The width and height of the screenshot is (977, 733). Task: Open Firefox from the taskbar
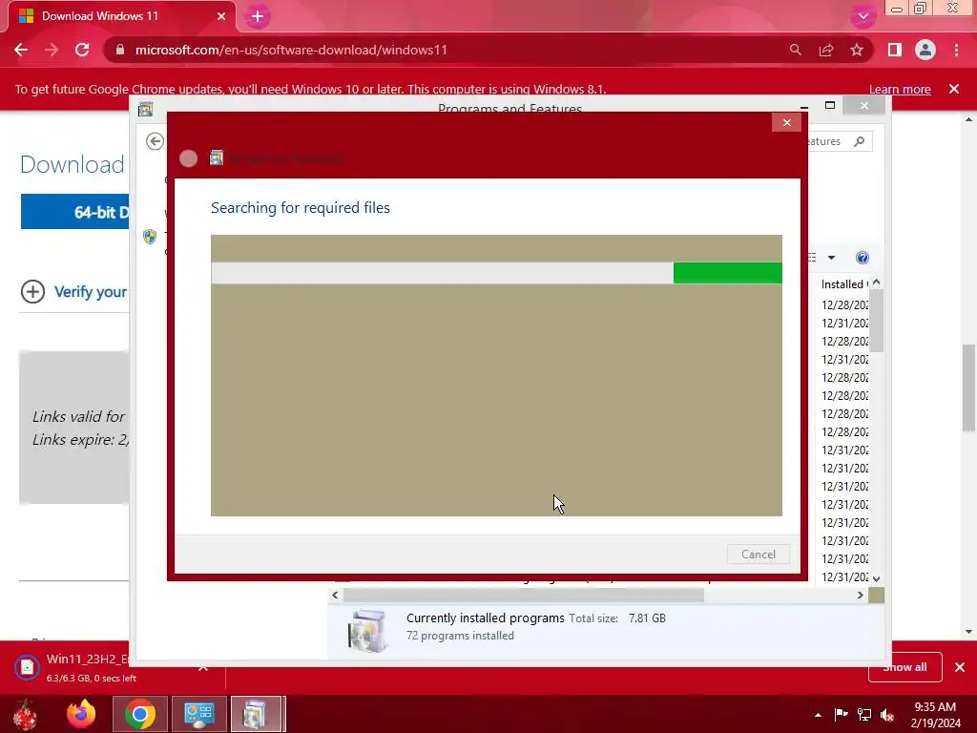click(82, 714)
